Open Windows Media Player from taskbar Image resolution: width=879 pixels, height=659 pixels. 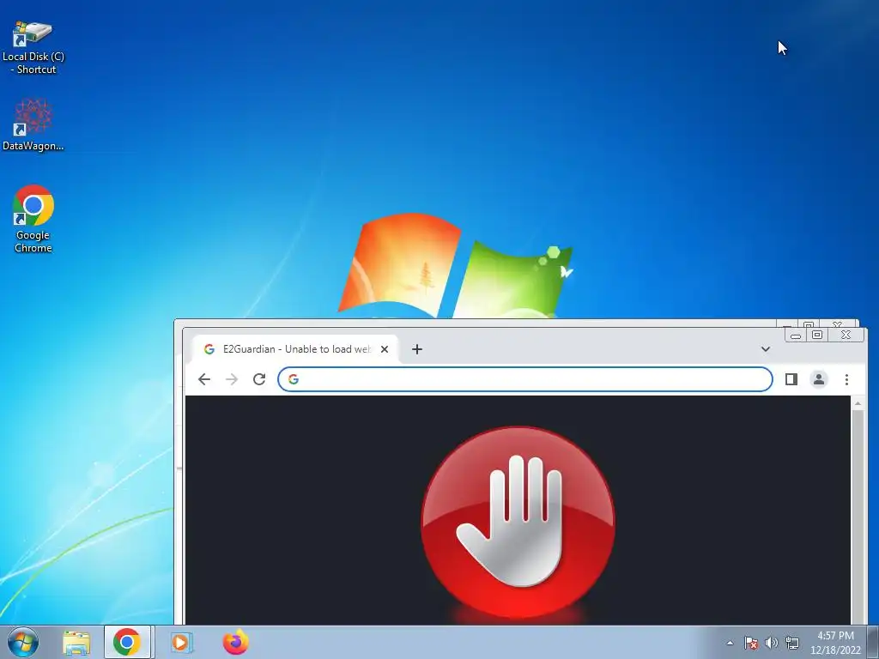[180, 642]
